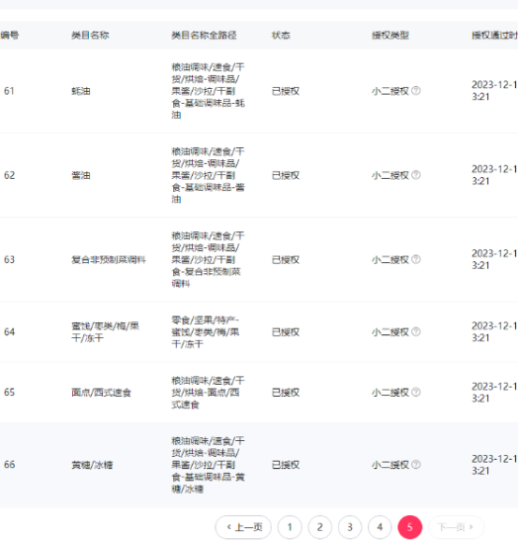This screenshot has width=518, height=544.
Task: Go to previous page with 上一页 button
Action: (x=243, y=527)
